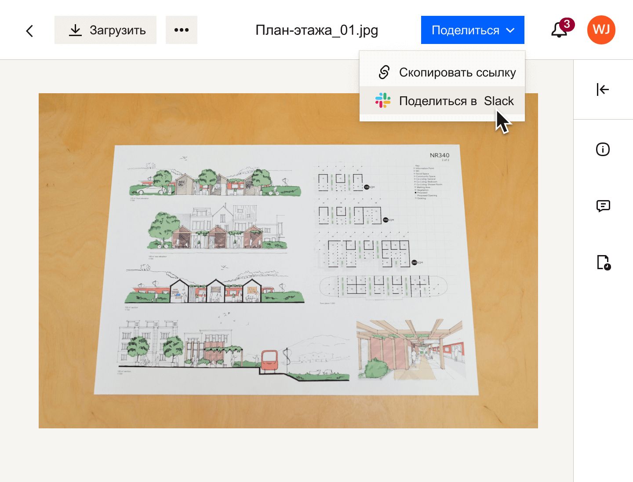Click the WJ avatar to open account options
Image resolution: width=633 pixels, height=482 pixels.
point(601,30)
